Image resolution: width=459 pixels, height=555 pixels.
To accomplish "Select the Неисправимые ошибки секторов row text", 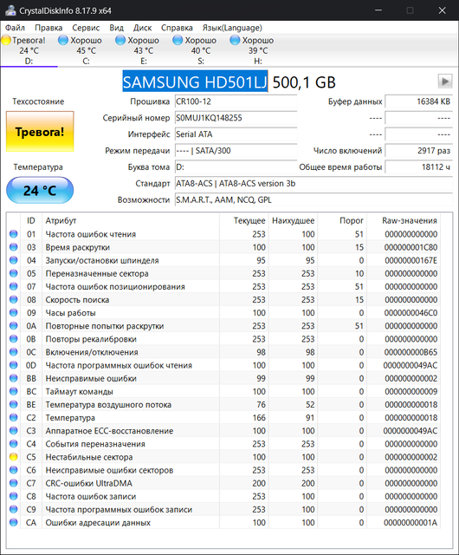I will 109,470.
